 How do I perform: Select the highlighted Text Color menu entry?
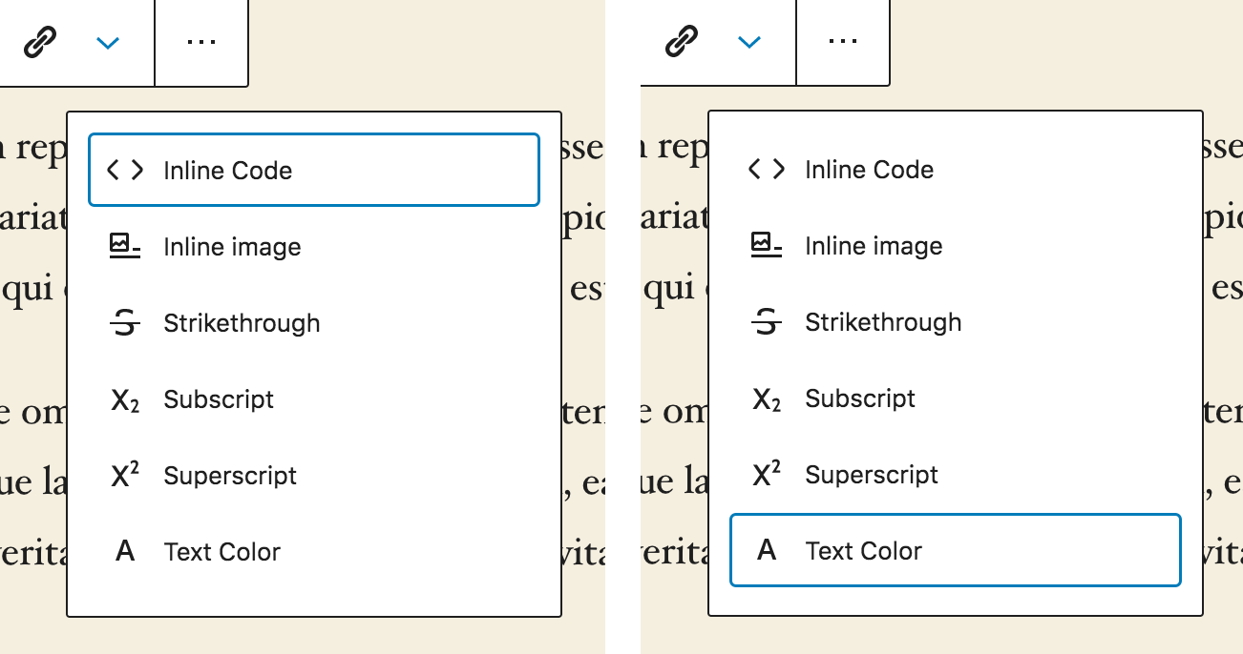864,551
